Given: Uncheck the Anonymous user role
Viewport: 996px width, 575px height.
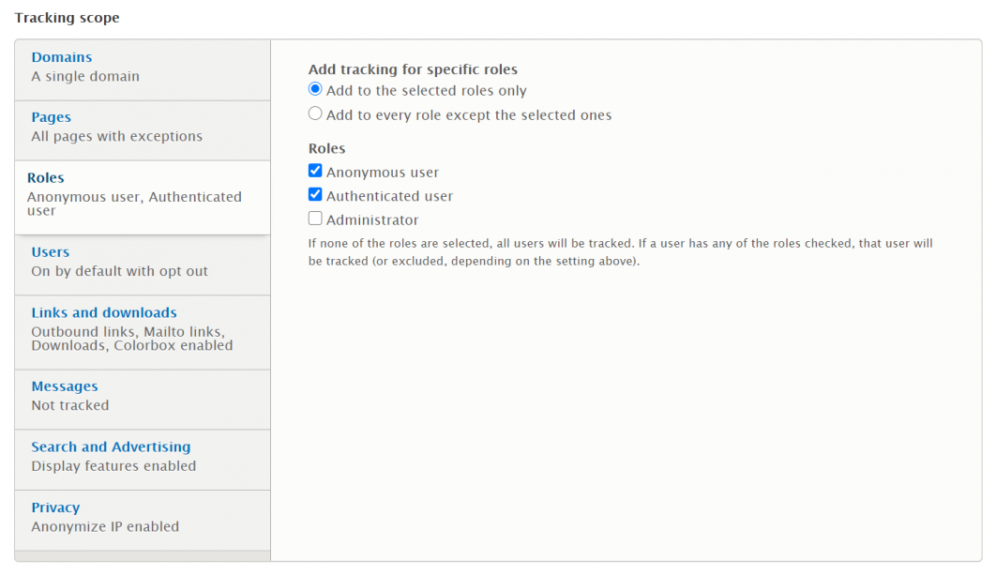Looking at the screenshot, I should tap(315, 171).
